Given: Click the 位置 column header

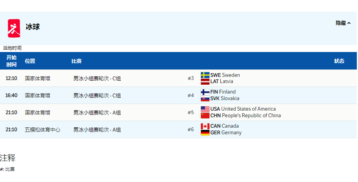Looking at the screenshot, I should click(30, 61).
